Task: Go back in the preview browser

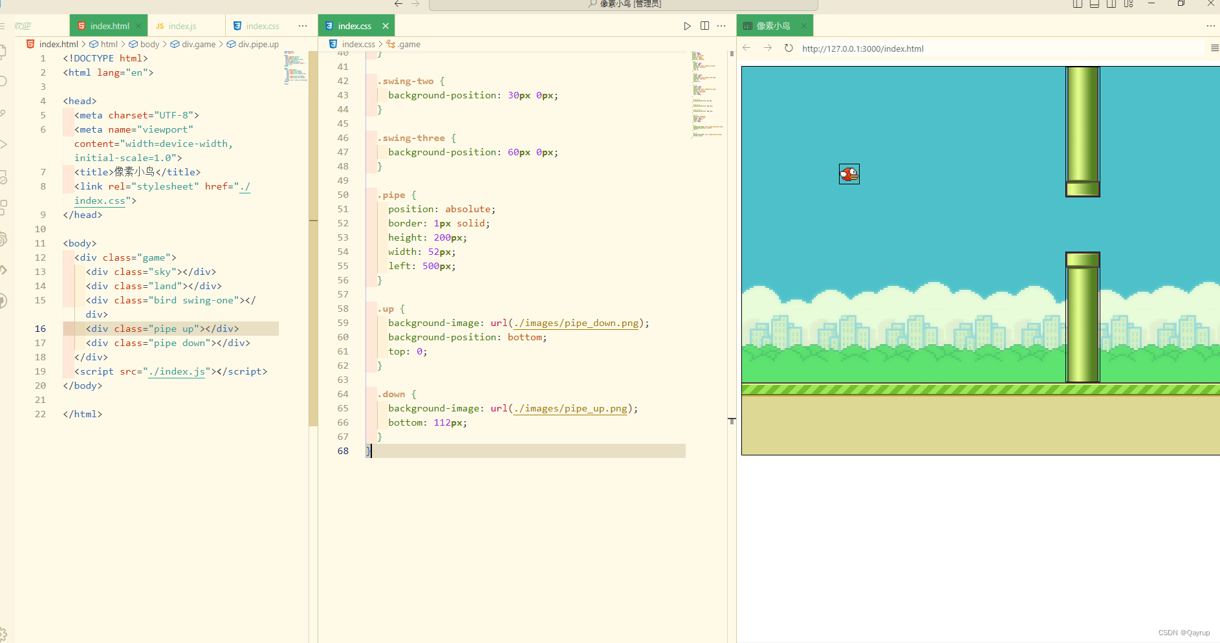Action: tap(746, 48)
